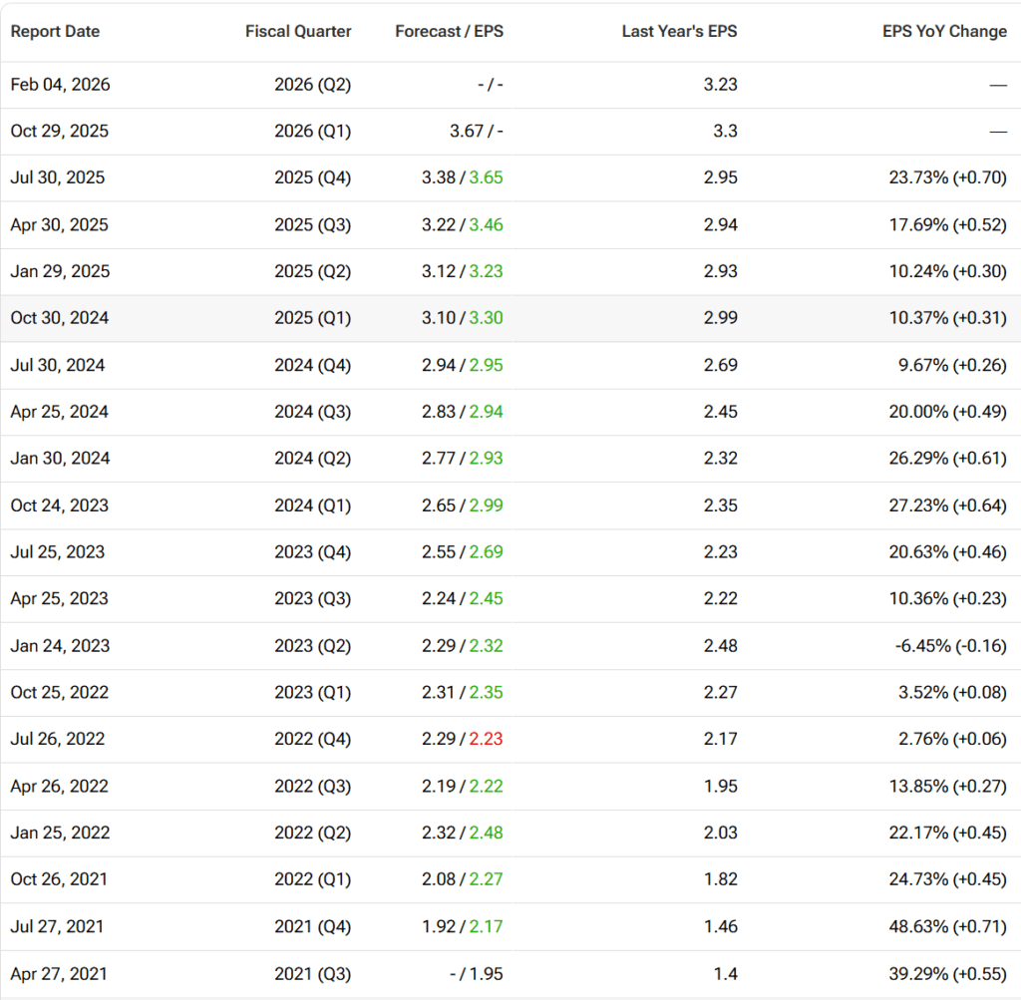The width and height of the screenshot is (1021, 1000).
Task: Click the 2023 (Q3) fiscal quarter cell
Action: (312, 598)
